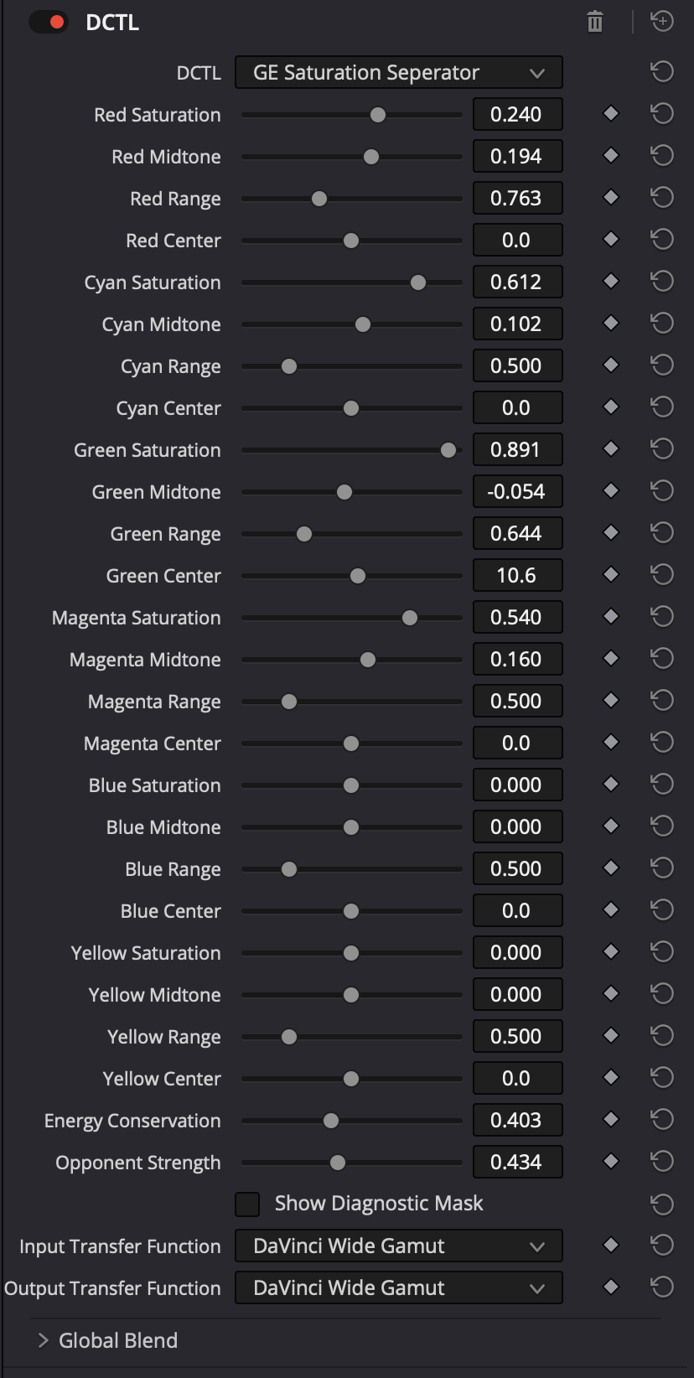
Task: Delete the DCTL effect with trash icon
Action: 595,22
